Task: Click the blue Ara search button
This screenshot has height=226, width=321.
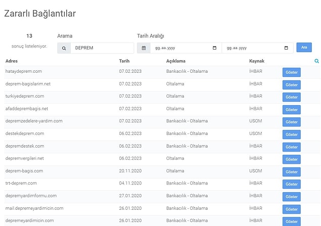Action: pos(304,48)
